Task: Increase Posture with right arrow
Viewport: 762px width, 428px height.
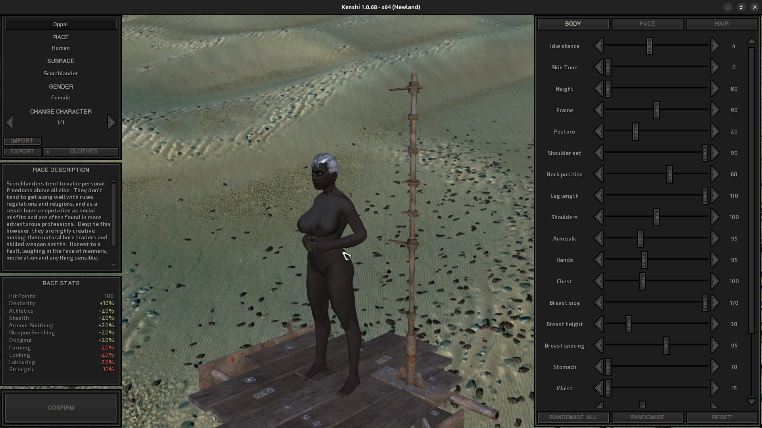Action: point(715,132)
